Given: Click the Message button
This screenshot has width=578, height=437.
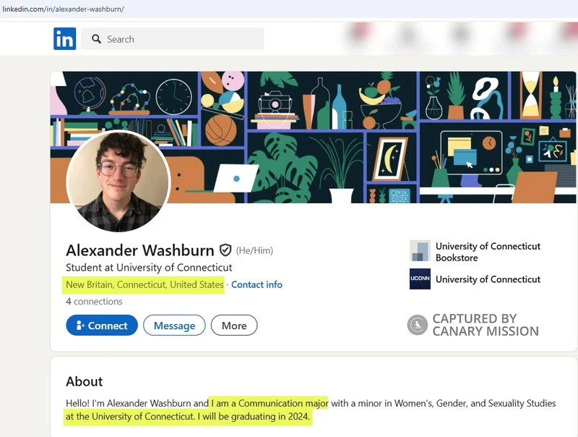Looking at the screenshot, I should tap(174, 325).
